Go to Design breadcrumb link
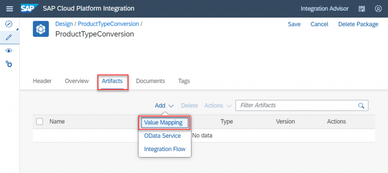The height and width of the screenshot is (173, 388). coord(64,24)
